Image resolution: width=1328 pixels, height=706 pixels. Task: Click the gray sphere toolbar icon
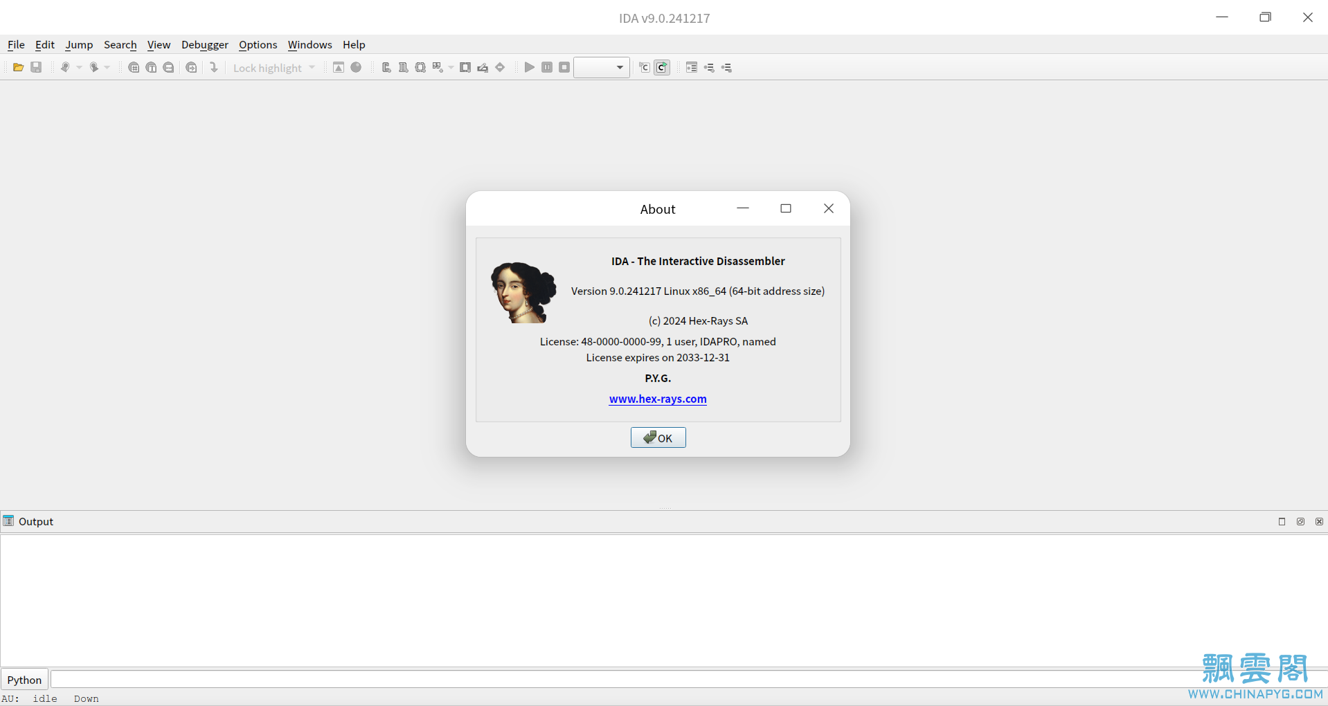pos(356,67)
